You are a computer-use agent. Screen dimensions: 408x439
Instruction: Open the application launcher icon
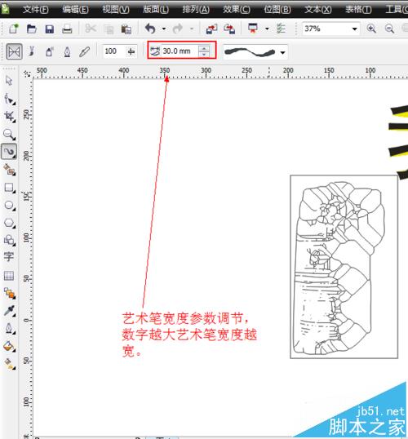[x=253, y=29]
